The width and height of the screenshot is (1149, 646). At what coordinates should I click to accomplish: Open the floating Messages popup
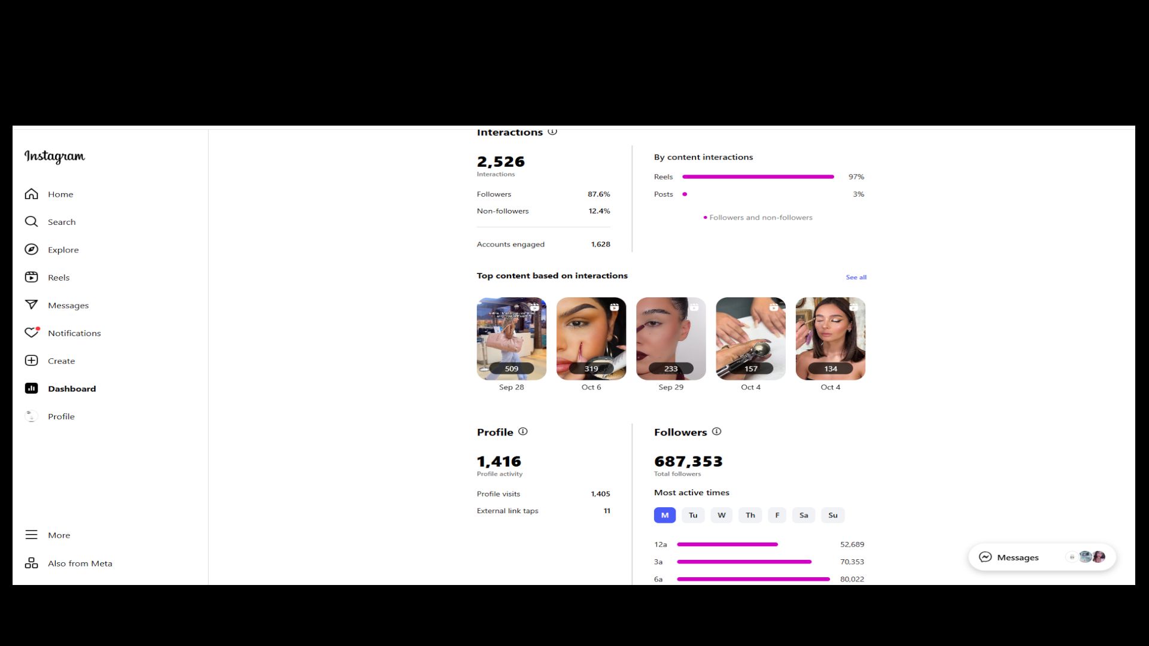coord(1042,557)
